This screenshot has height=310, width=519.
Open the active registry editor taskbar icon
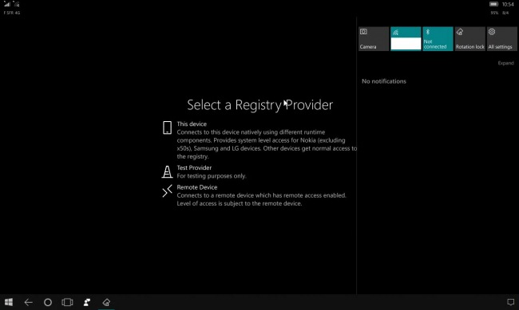(106, 302)
